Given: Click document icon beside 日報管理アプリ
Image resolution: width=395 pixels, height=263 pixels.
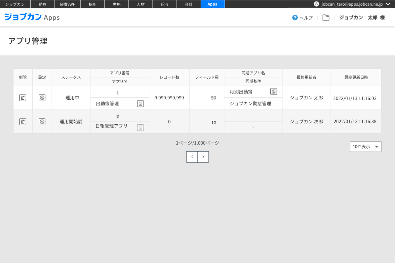Looking at the screenshot, I should [x=140, y=127].
